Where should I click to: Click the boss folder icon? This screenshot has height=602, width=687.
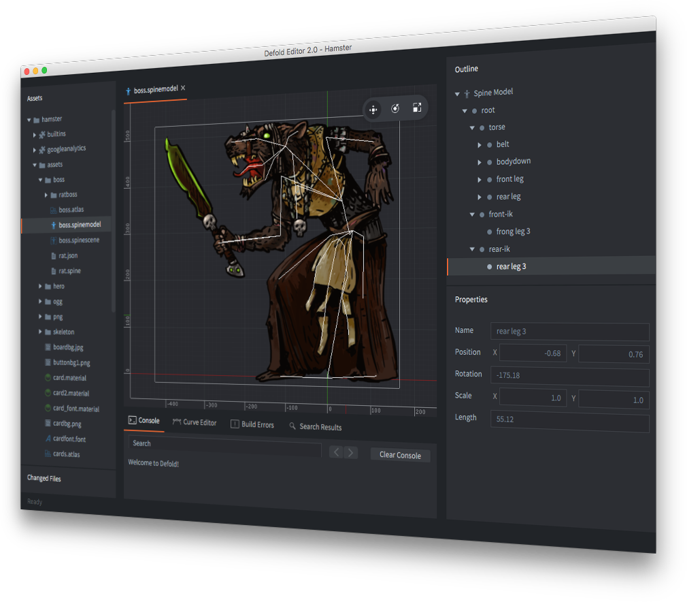48,180
